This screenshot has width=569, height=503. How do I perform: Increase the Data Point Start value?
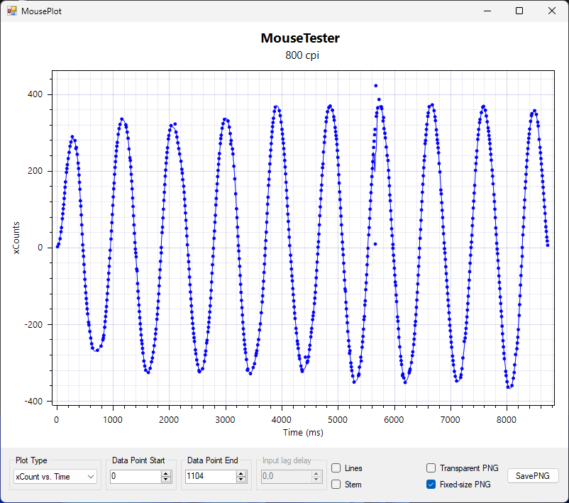166,473
